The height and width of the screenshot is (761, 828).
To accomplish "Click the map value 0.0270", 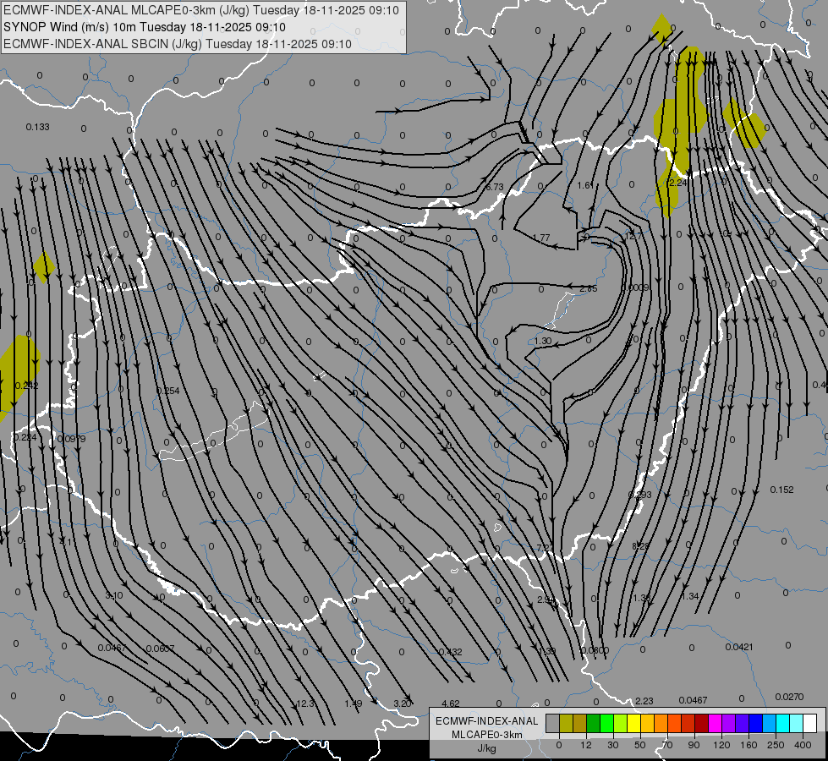I will [789, 697].
